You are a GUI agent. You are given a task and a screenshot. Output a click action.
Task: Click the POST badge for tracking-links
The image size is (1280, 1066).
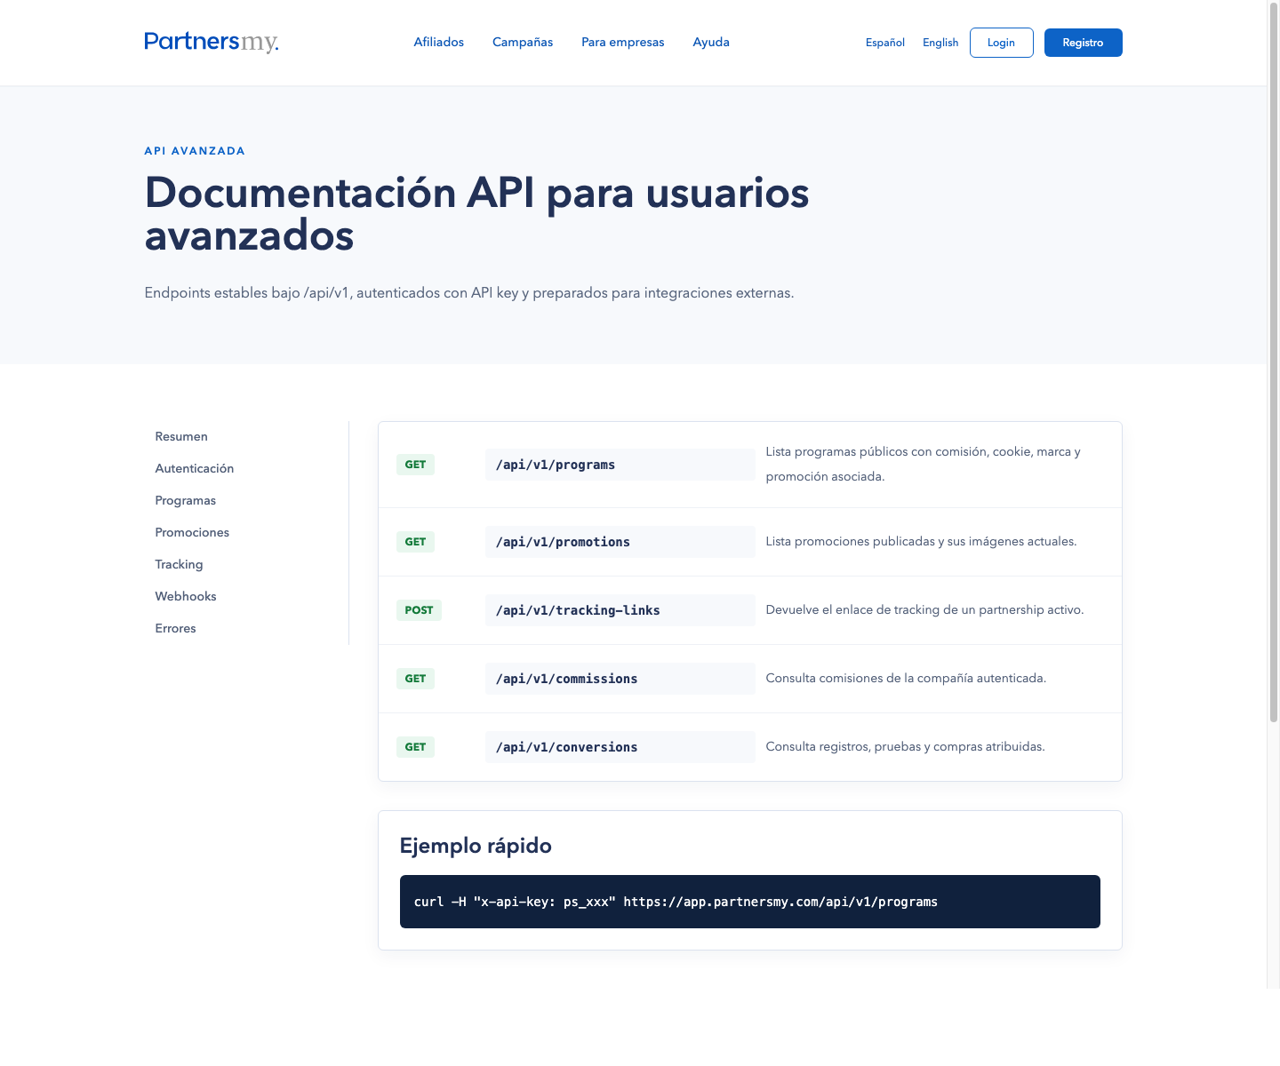[x=419, y=610]
